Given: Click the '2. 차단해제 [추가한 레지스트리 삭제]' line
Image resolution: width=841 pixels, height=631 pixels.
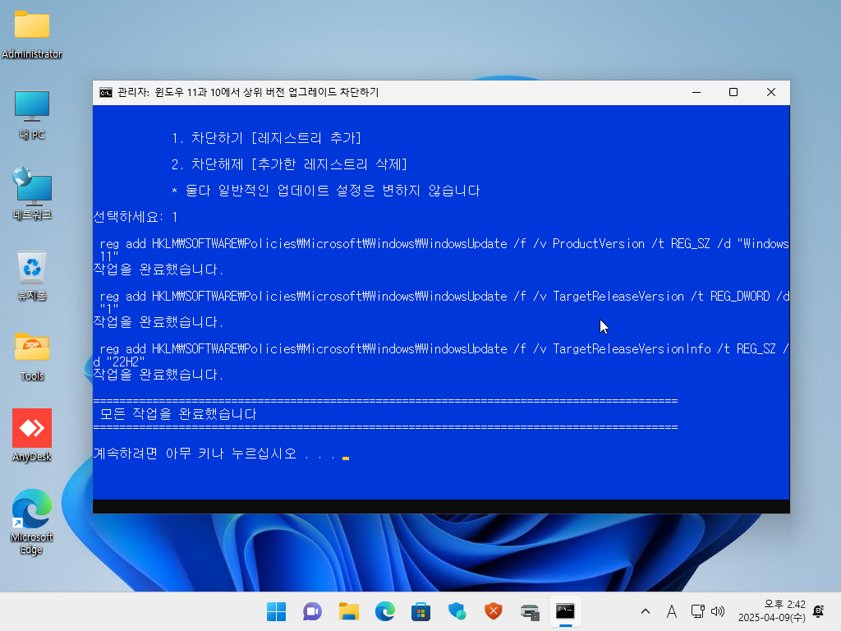Looking at the screenshot, I should [289, 164].
